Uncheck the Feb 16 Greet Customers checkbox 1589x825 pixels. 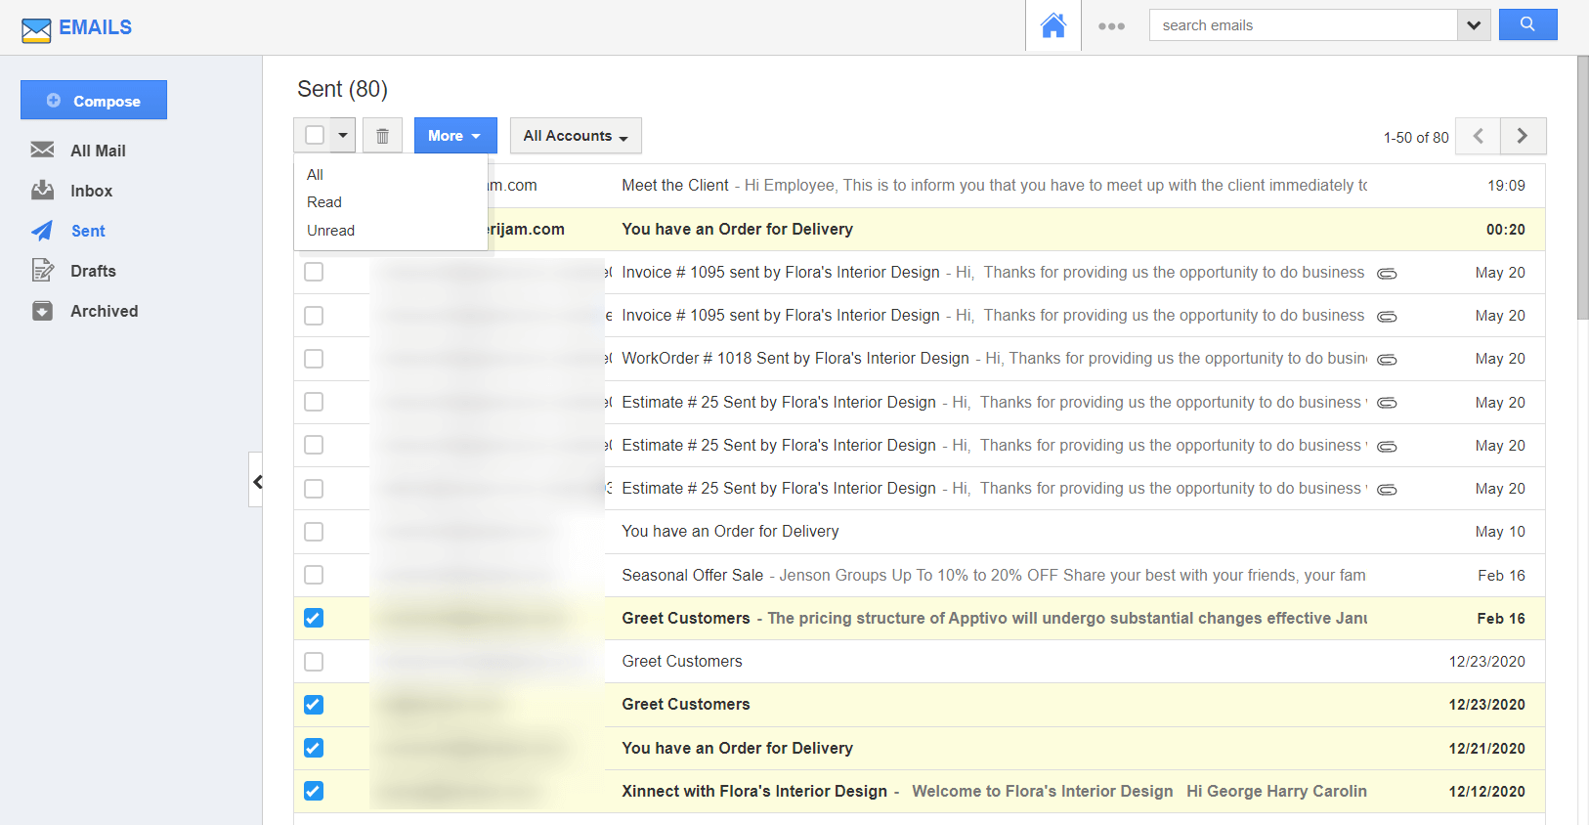pos(314,618)
